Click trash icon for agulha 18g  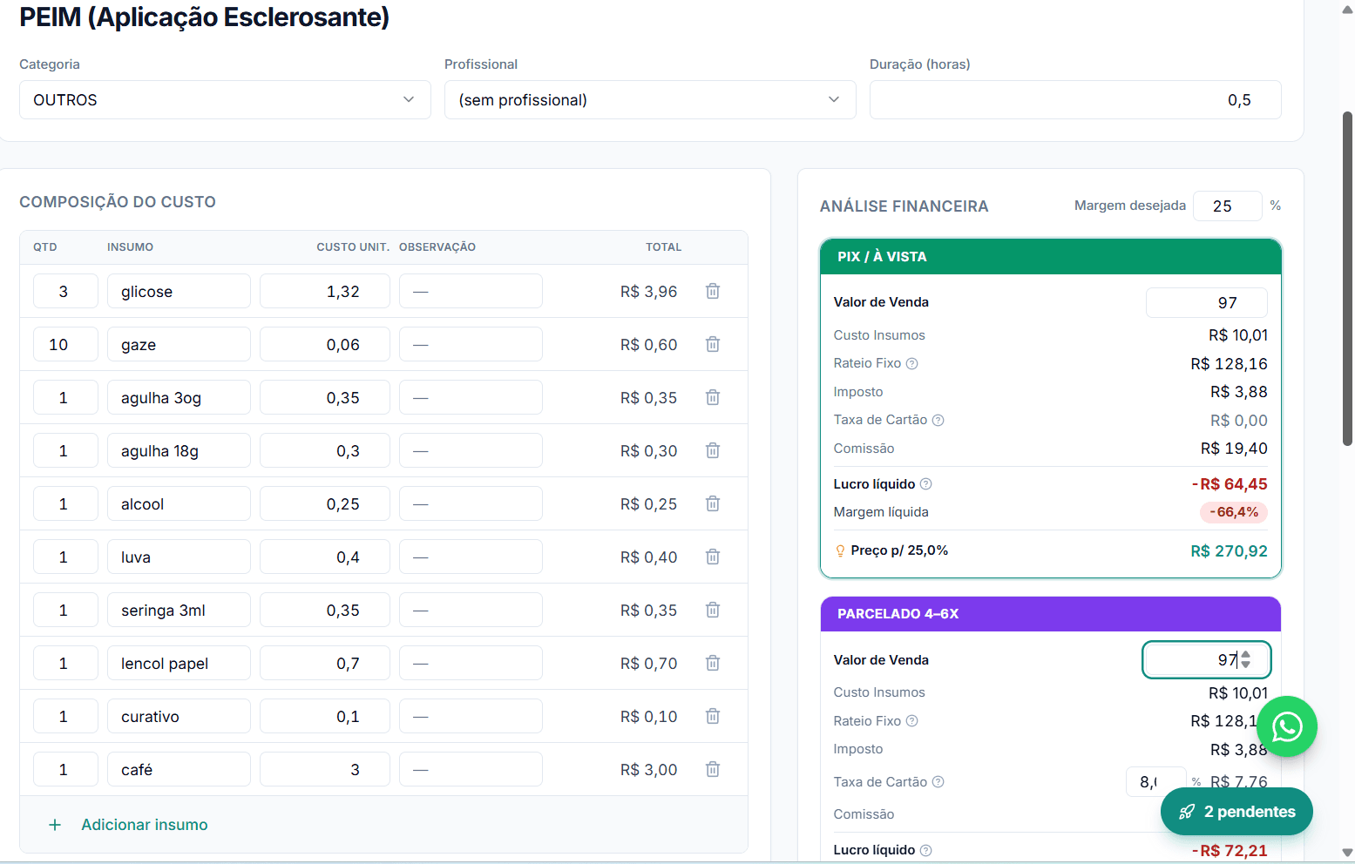713,450
